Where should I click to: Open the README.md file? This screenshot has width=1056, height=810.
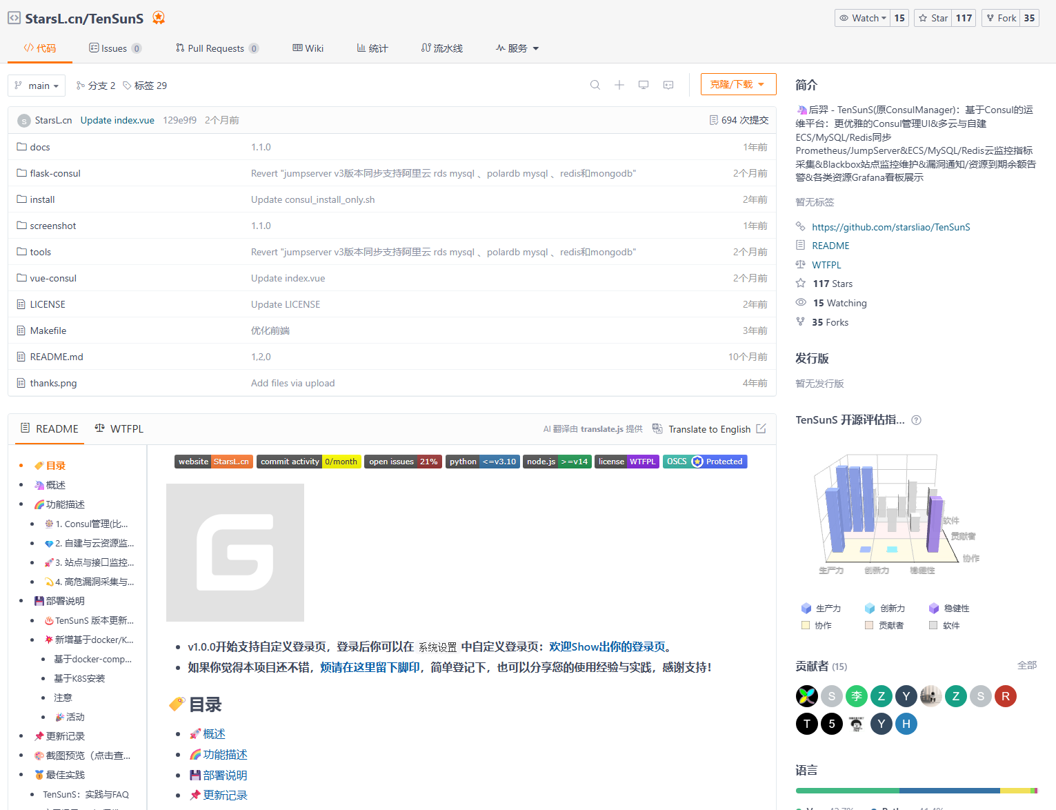57,357
